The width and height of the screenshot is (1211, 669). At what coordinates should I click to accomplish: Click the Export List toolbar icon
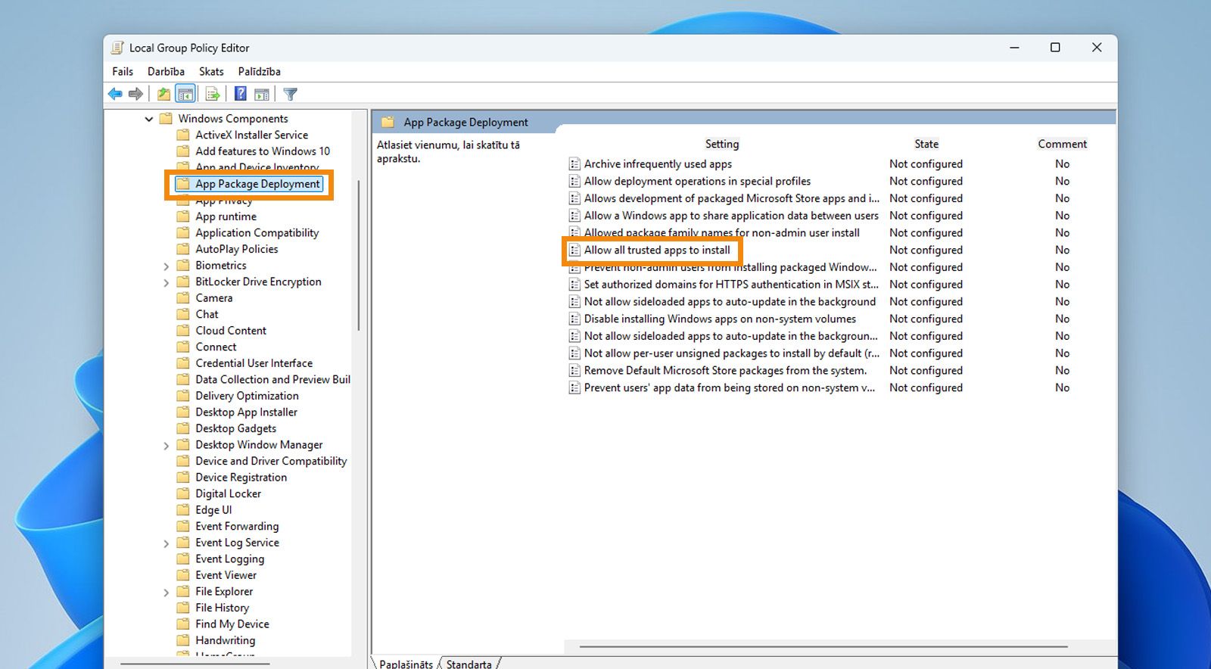[213, 94]
